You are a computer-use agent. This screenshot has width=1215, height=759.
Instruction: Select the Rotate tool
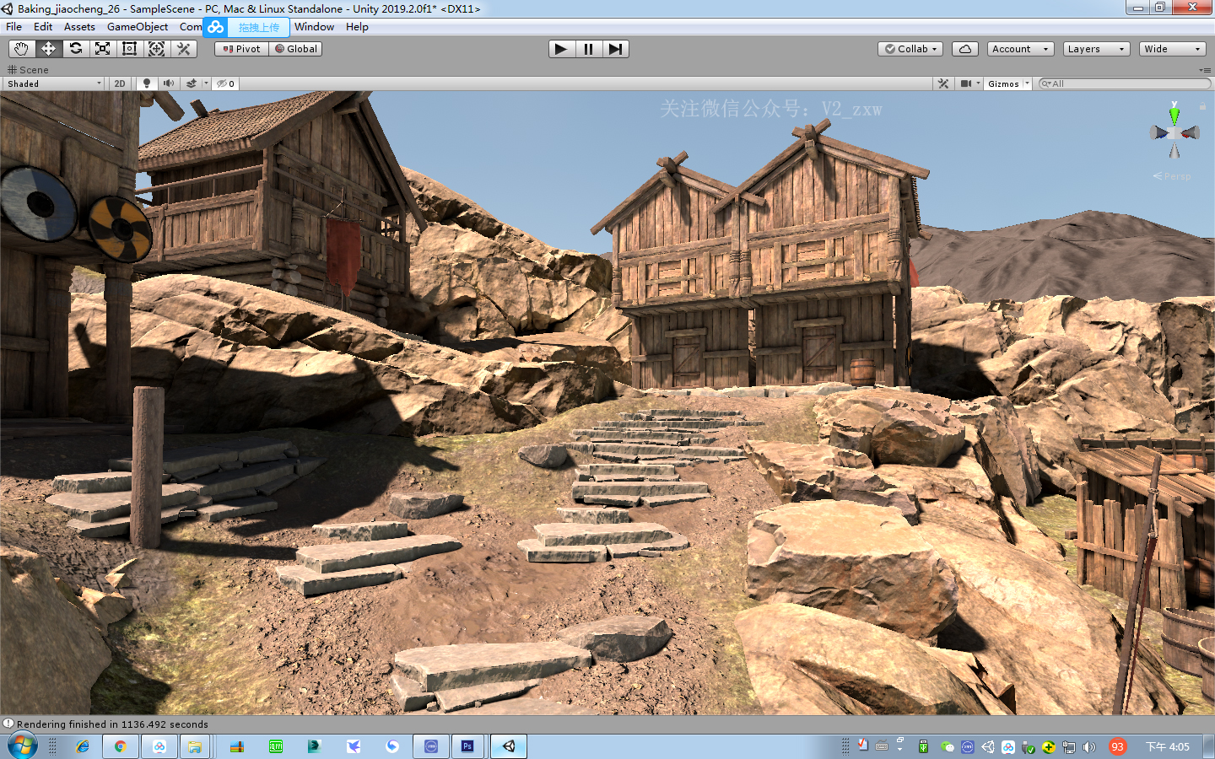coord(75,49)
